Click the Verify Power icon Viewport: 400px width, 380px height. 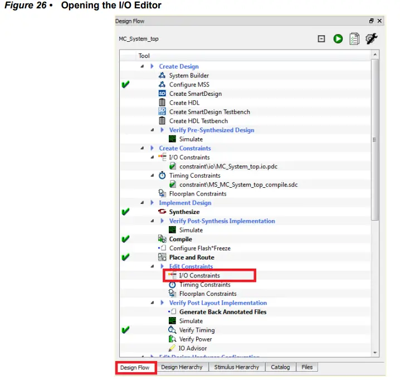pos(172,339)
